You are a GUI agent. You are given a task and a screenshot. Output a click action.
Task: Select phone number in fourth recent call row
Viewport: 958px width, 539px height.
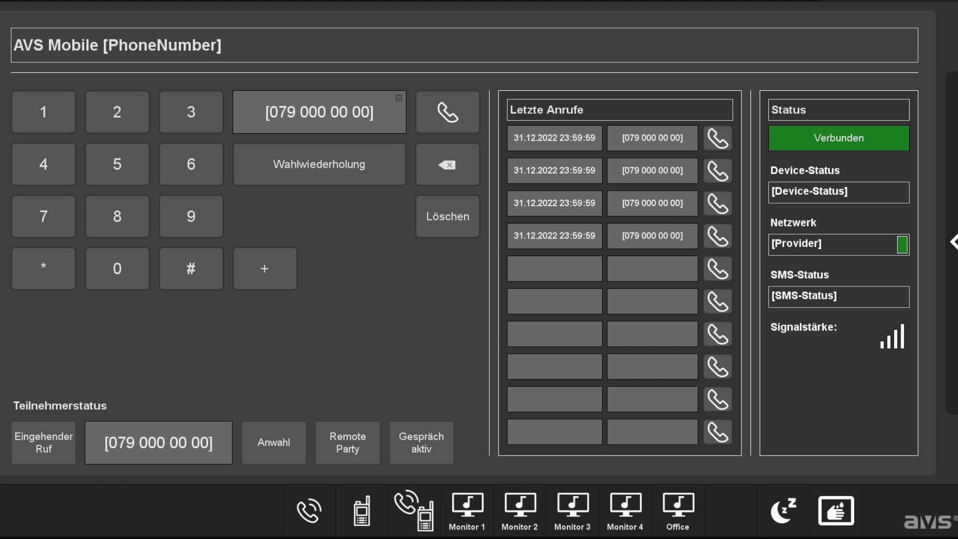653,236
